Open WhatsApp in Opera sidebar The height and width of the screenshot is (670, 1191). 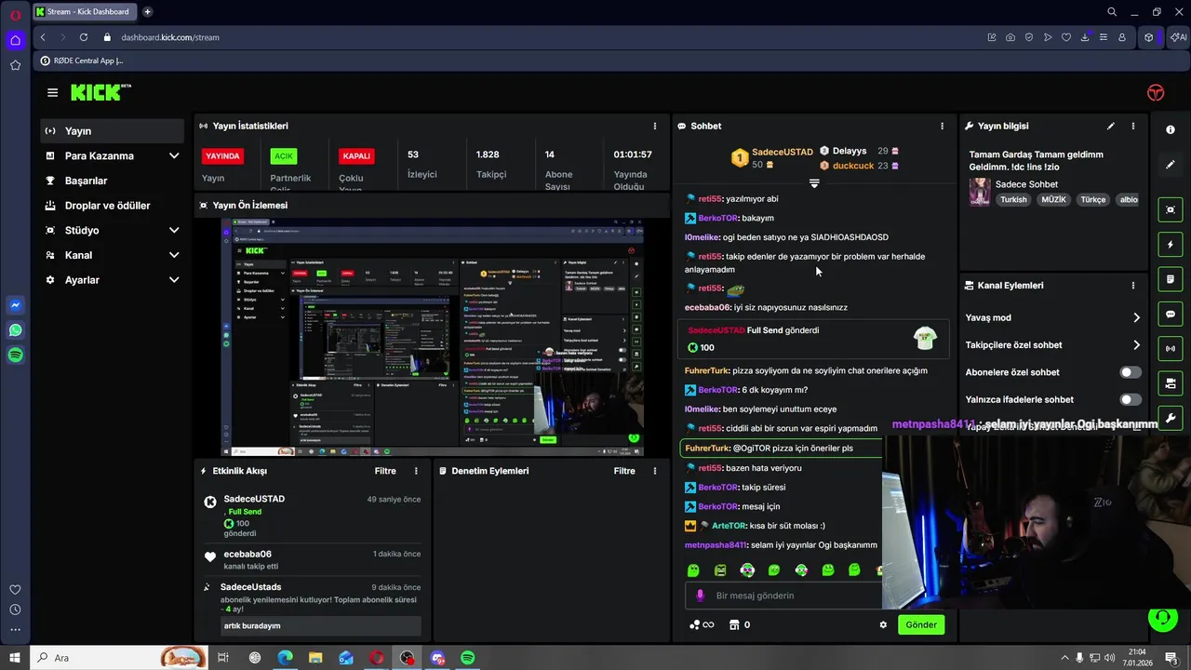coord(15,330)
